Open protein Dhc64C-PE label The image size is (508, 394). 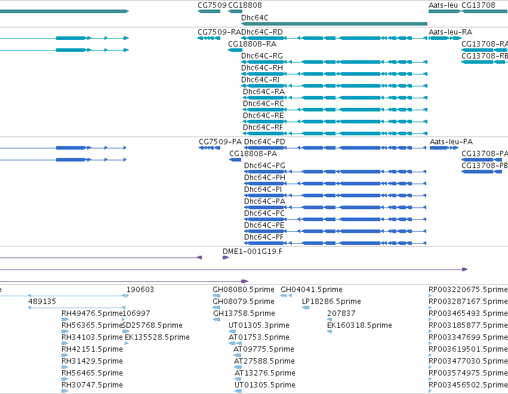click(264, 225)
